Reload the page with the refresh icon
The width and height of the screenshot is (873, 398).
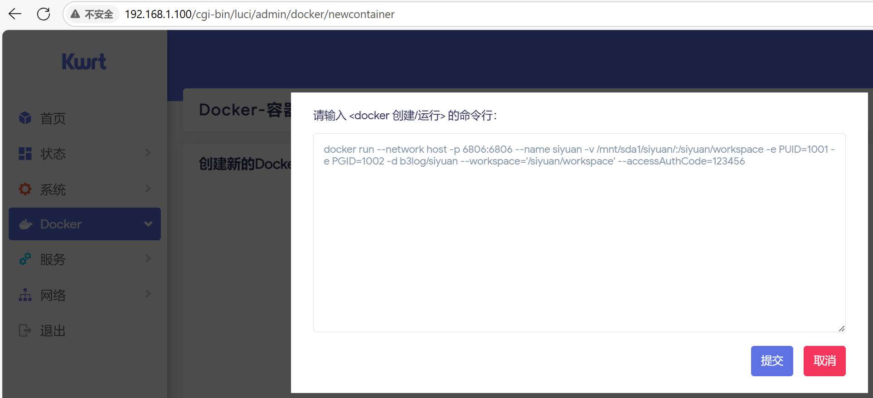tap(44, 14)
